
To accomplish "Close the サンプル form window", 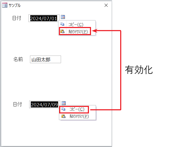I will 106,5.
